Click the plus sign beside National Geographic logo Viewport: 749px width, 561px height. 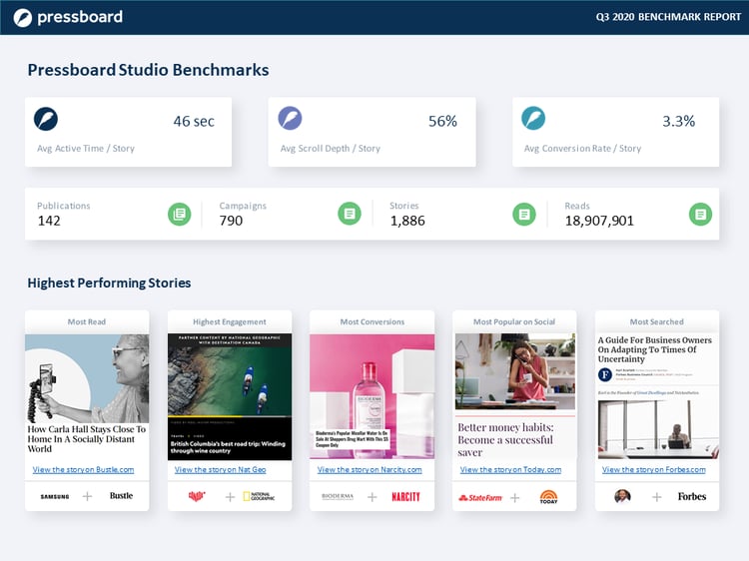coord(230,497)
